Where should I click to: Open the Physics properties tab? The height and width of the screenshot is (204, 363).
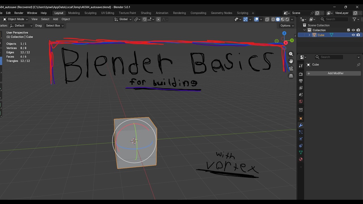click(301, 139)
